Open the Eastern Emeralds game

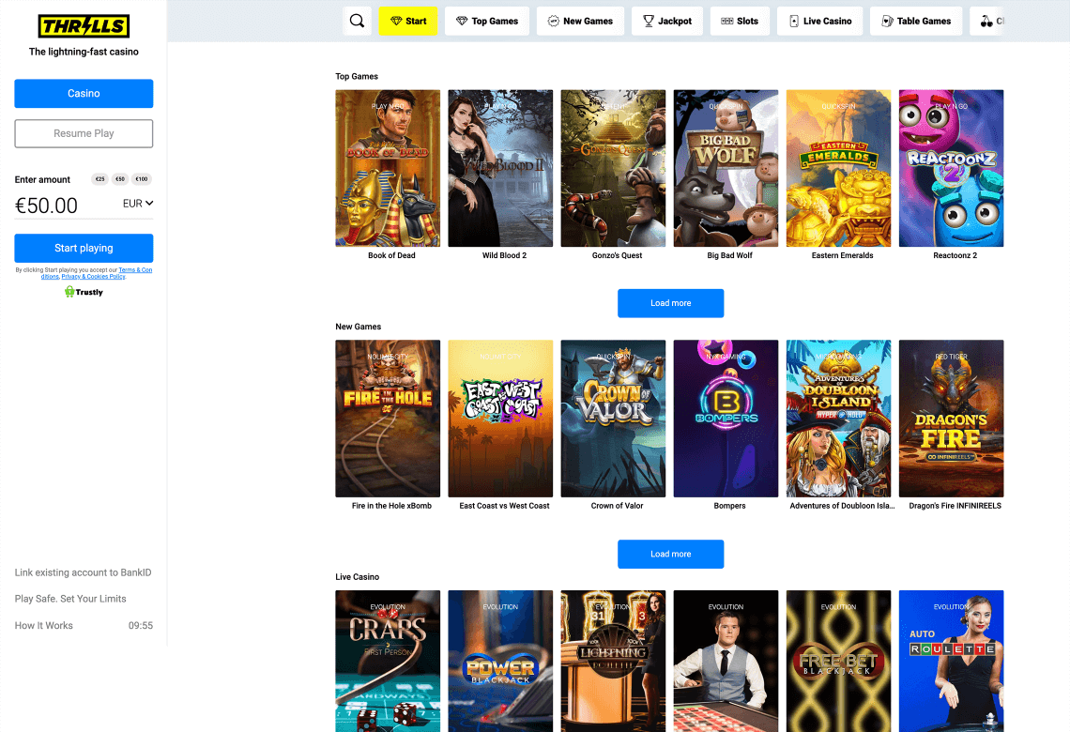pos(839,169)
